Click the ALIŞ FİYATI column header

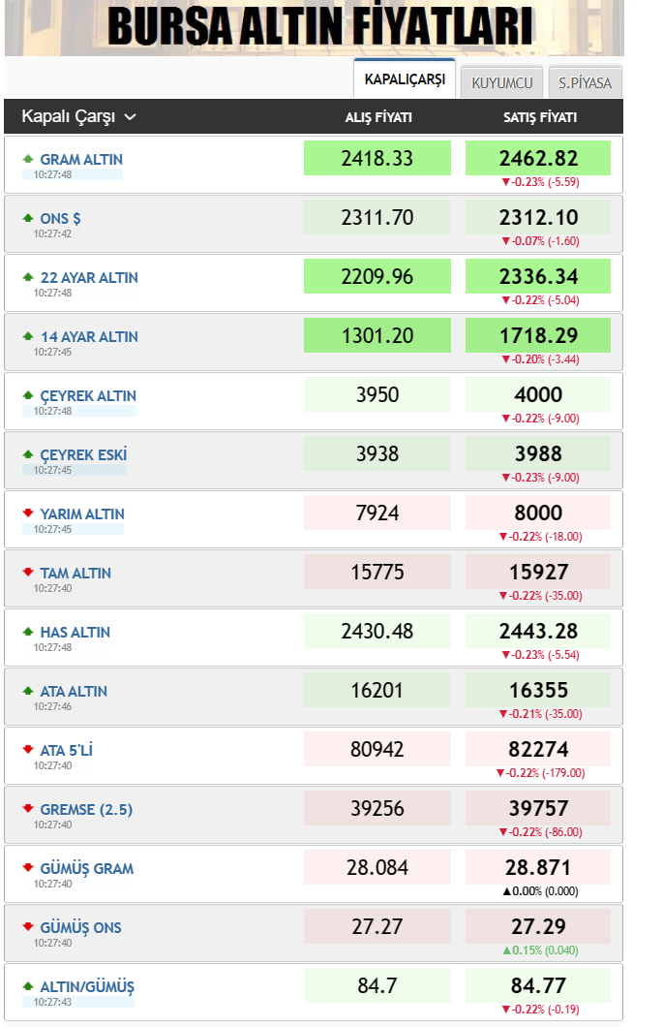(378, 117)
